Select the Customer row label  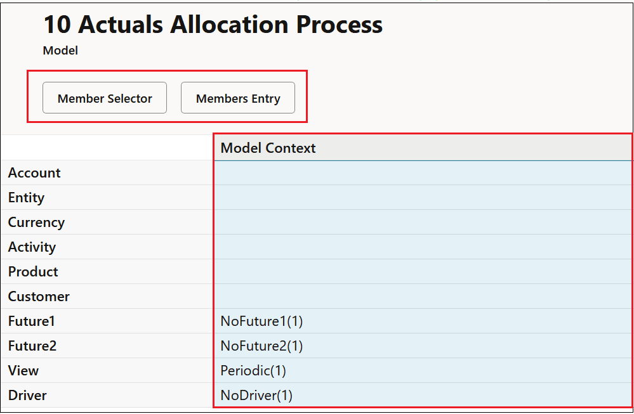(38, 296)
